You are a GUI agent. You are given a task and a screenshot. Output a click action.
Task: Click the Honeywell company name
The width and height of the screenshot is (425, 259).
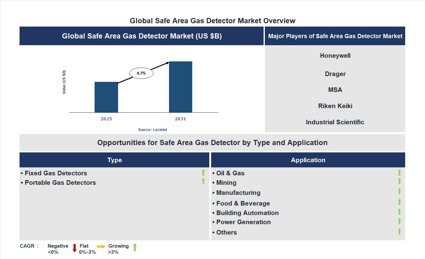335,56
